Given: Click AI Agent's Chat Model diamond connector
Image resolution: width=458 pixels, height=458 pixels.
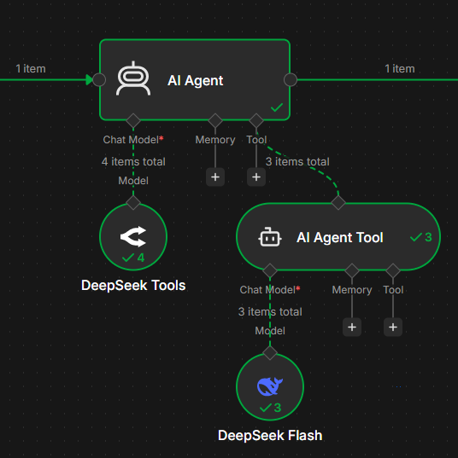Looking at the screenshot, I should click(133, 120).
